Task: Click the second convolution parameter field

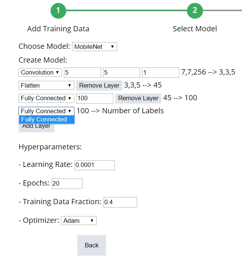Action: click(121, 73)
